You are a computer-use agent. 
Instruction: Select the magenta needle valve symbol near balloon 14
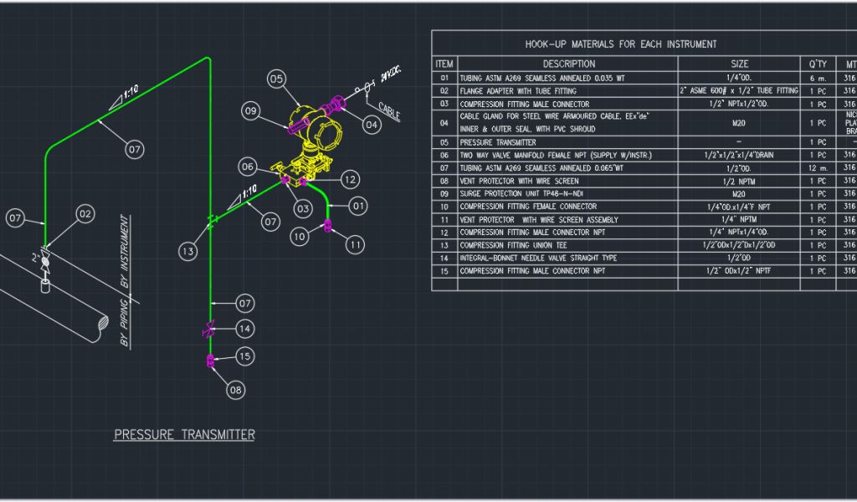[x=210, y=330]
